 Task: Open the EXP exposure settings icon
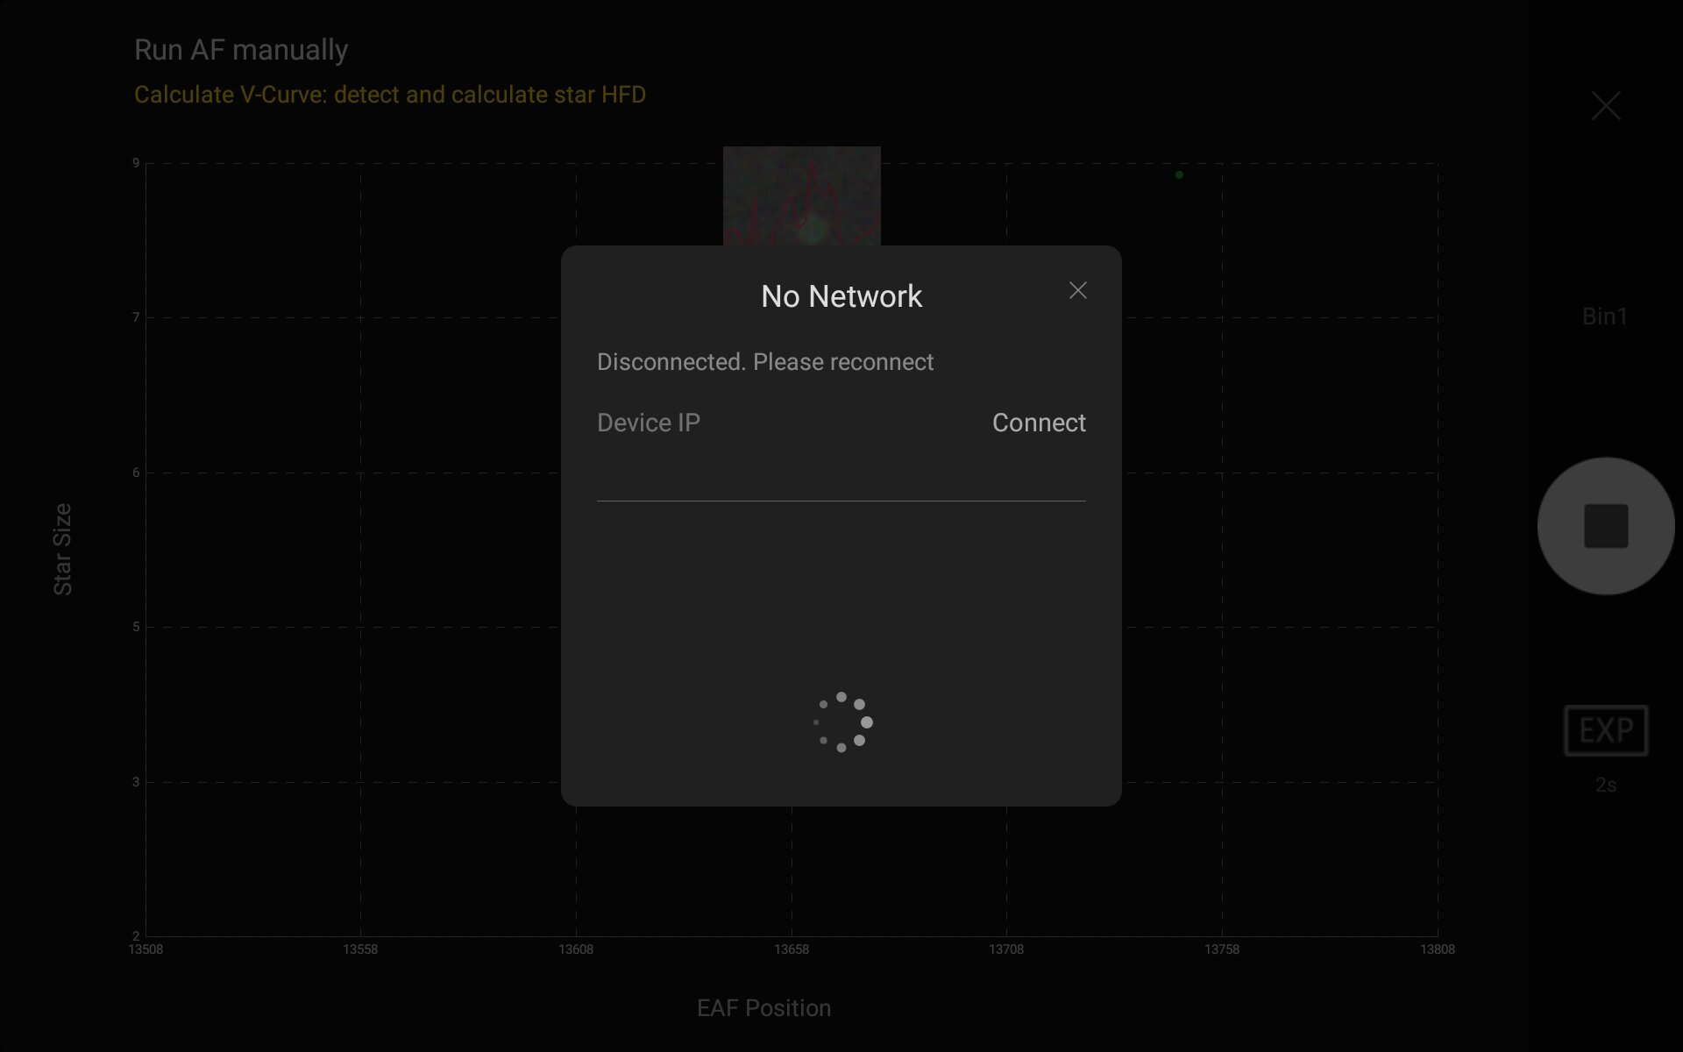[1605, 729]
